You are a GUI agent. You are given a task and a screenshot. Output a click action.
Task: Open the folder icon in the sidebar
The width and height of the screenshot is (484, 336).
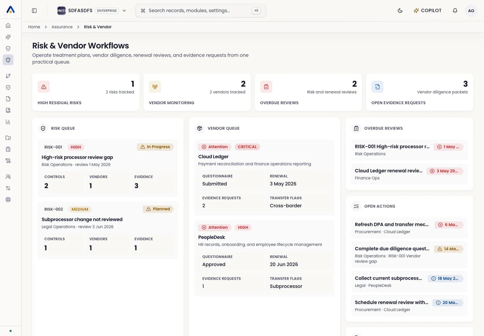tap(8, 138)
